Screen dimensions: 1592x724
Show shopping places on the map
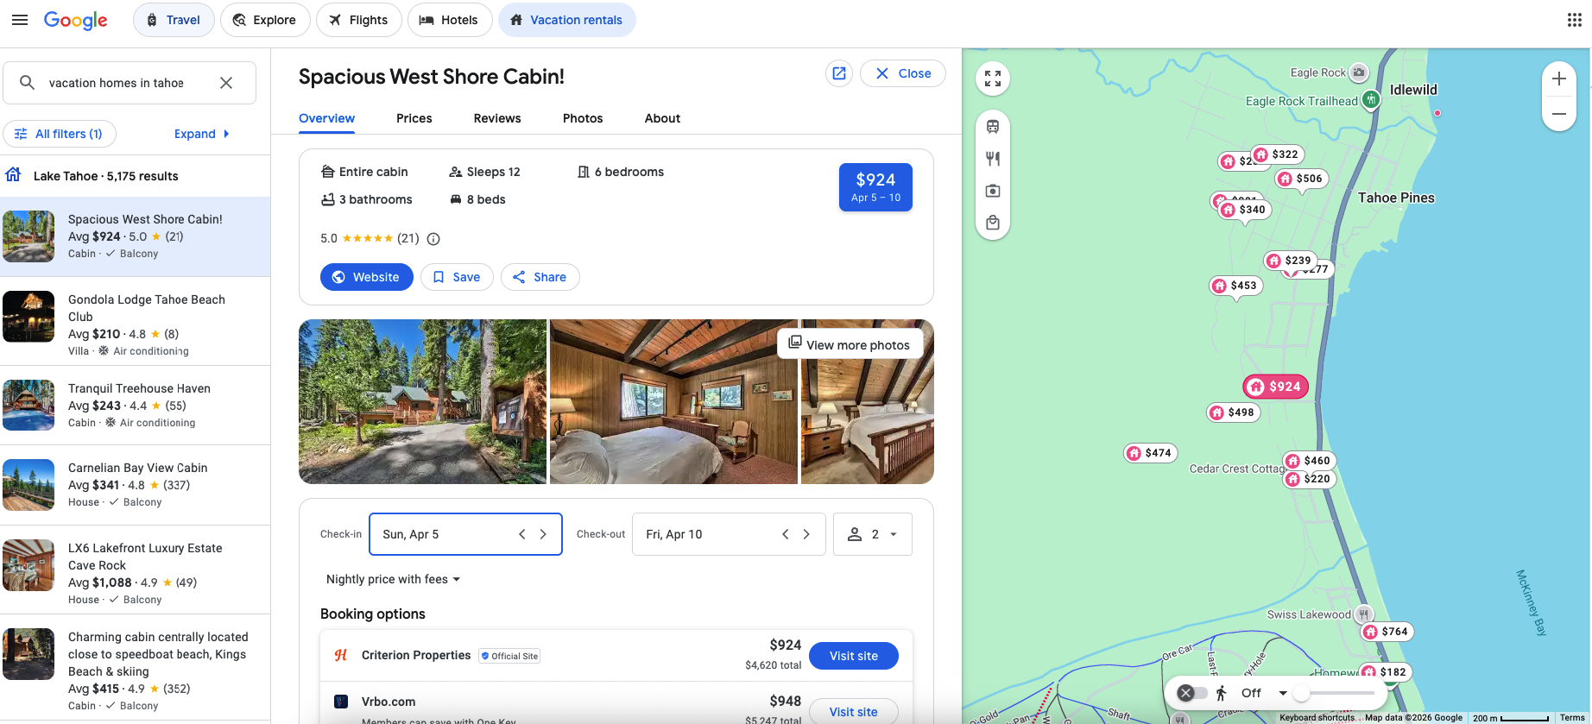(993, 223)
